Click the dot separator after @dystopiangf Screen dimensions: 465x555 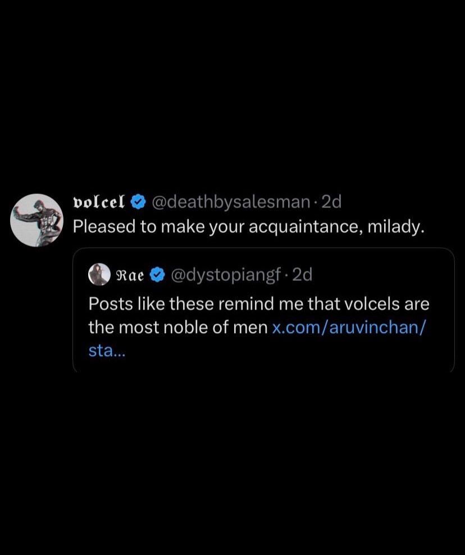pyautogui.click(x=287, y=275)
